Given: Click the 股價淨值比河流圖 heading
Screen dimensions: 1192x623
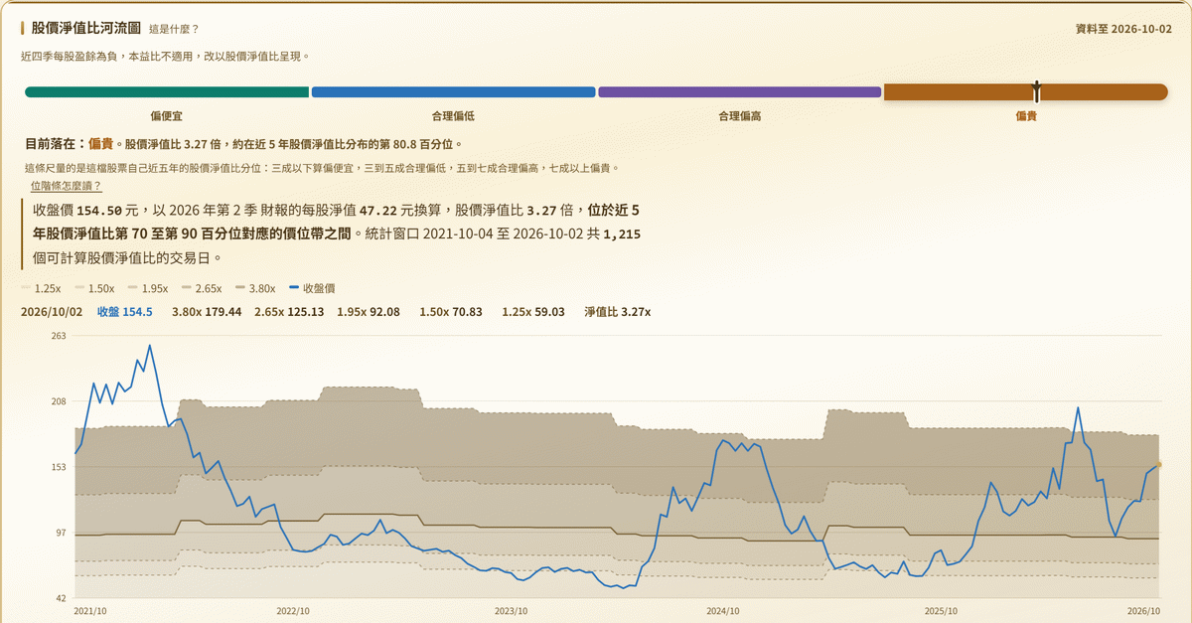Looking at the screenshot, I should 85,28.
